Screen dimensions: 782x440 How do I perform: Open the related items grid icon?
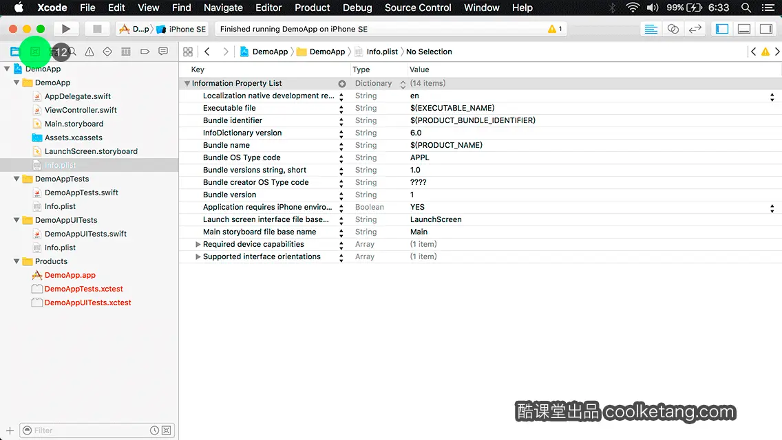188,52
